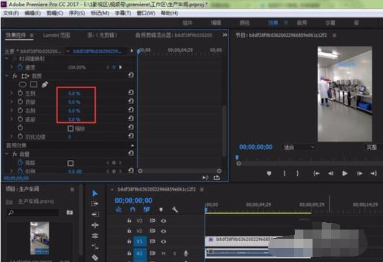Image resolution: width=383 pixels, height=262 pixels.
Task: Select the Track Select Backward tool
Action: pyautogui.click(x=95, y=214)
